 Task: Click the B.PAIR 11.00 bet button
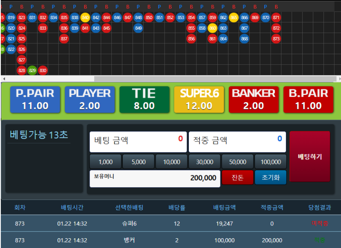(308, 100)
